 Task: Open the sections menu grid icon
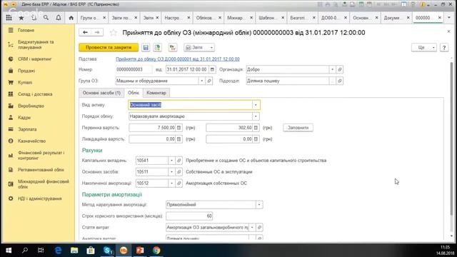tap(9, 18)
